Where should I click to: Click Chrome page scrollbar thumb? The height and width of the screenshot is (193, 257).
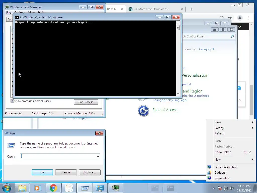pyautogui.click(x=251, y=100)
